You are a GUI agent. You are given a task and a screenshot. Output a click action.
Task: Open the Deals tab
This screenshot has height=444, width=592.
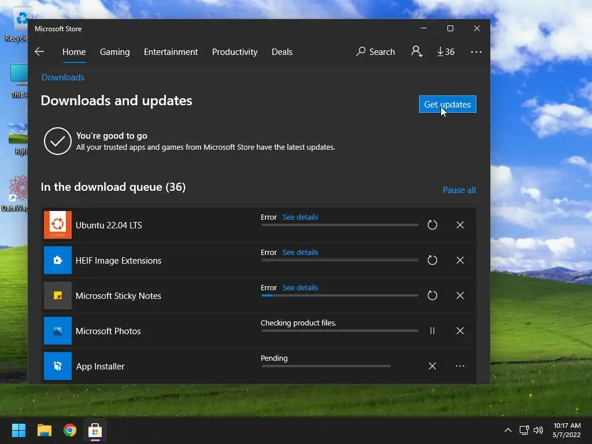click(282, 51)
